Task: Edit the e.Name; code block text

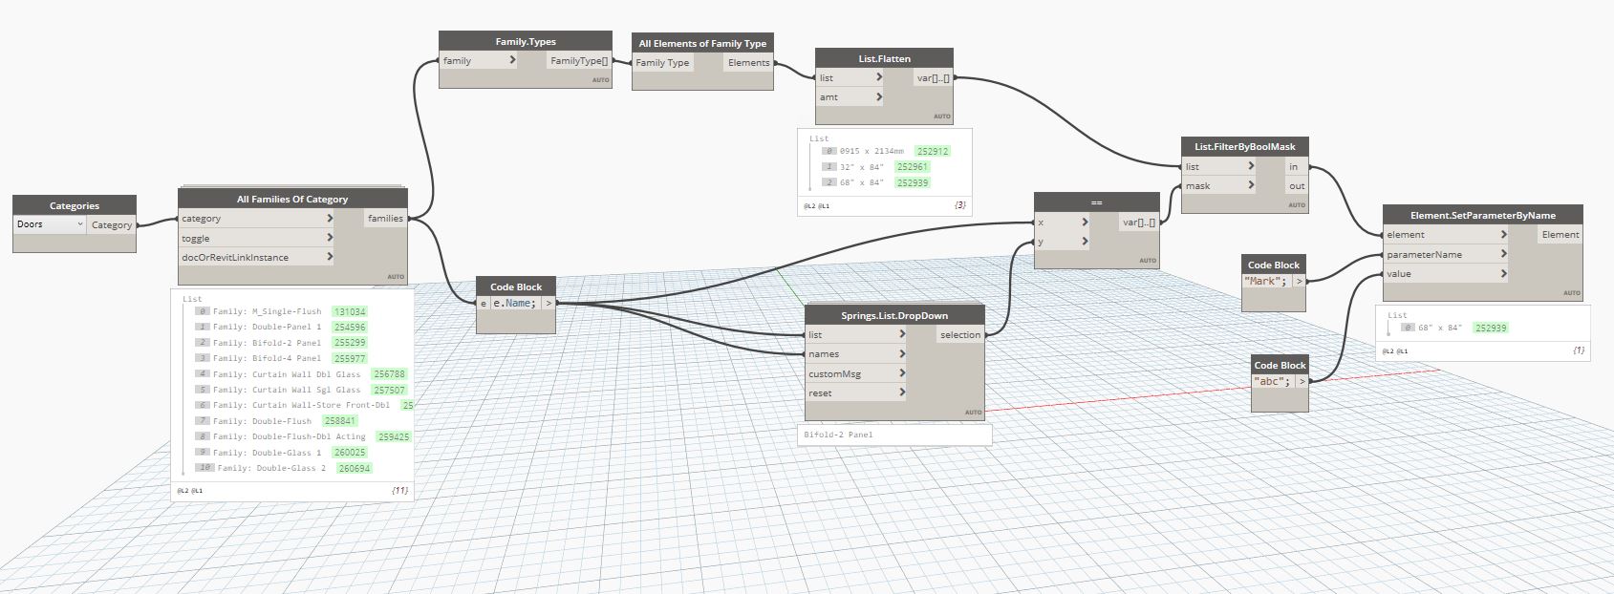Action: click(515, 303)
